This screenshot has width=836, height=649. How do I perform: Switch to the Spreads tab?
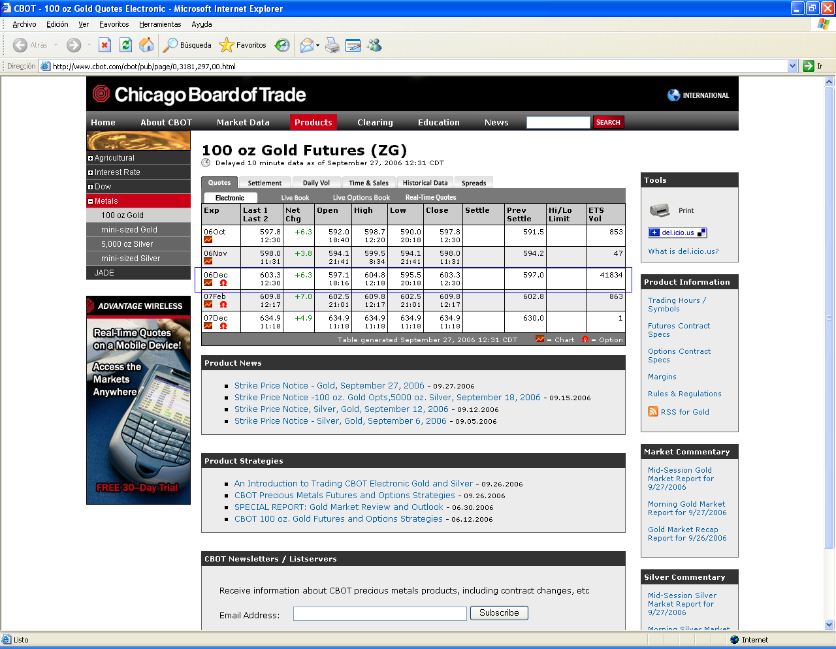point(474,183)
